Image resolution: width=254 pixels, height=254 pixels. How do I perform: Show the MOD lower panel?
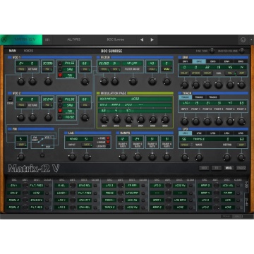pos(229,168)
